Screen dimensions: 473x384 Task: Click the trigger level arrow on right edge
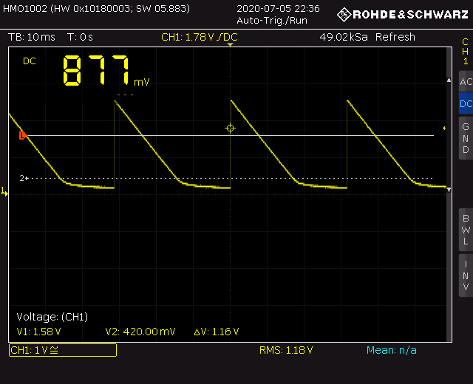(x=444, y=128)
